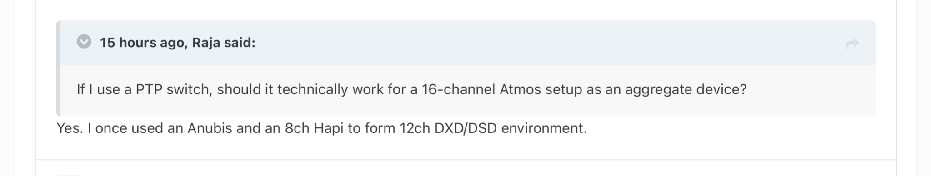Click empty area of the quote header bar
Viewport: 931px width, 176px height.
point(546,43)
